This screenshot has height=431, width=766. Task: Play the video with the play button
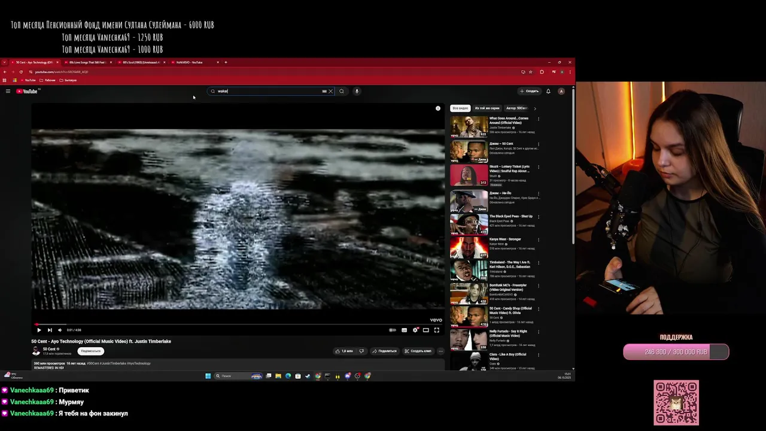tap(39, 330)
